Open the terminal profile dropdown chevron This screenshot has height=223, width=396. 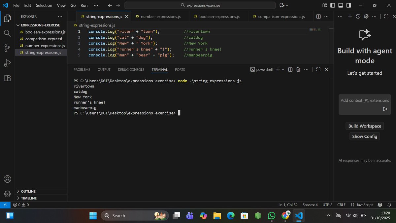pos(283,69)
